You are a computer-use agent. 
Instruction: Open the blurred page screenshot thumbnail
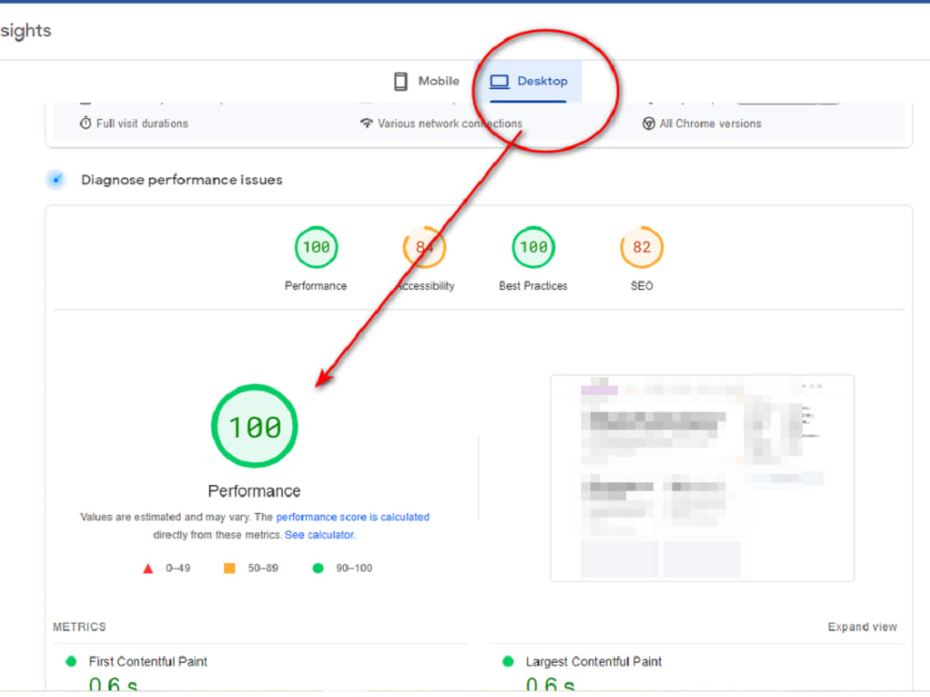[x=702, y=478]
